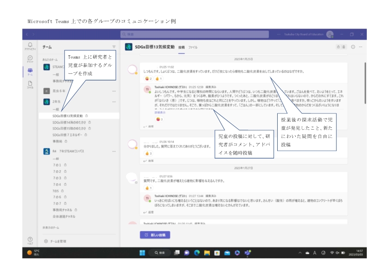Open the 昆虫6年 team
This screenshot has width=389, height=275.
59,91
